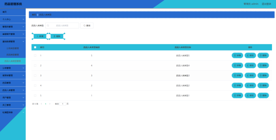Click 修改 for row 药品入库类型5
The image size is (276, 140).
coord(250,56)
